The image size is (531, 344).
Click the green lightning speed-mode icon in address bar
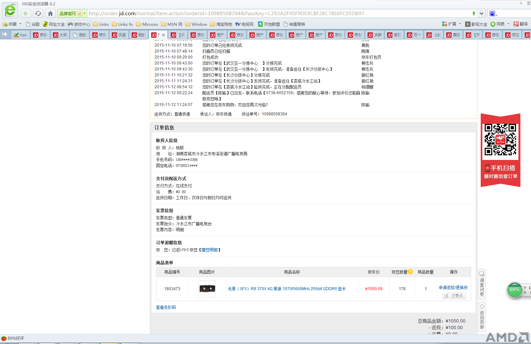pos(474,14)
